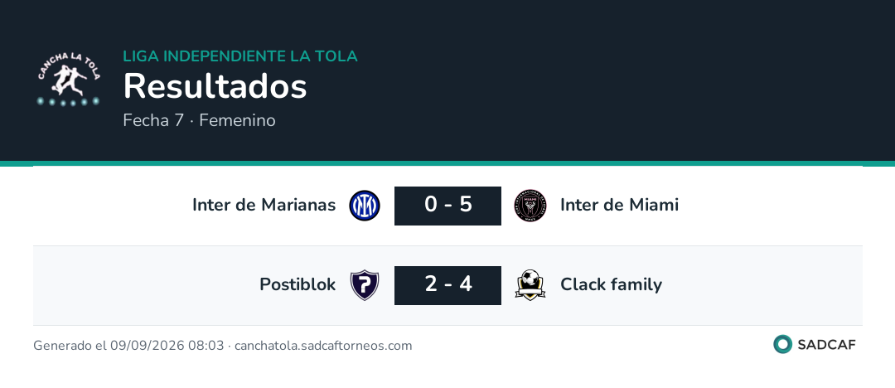Select the 0 - 5 score box
Viewport: 895px width, 388px height.
pyautogui.click(x=448, y=206)
